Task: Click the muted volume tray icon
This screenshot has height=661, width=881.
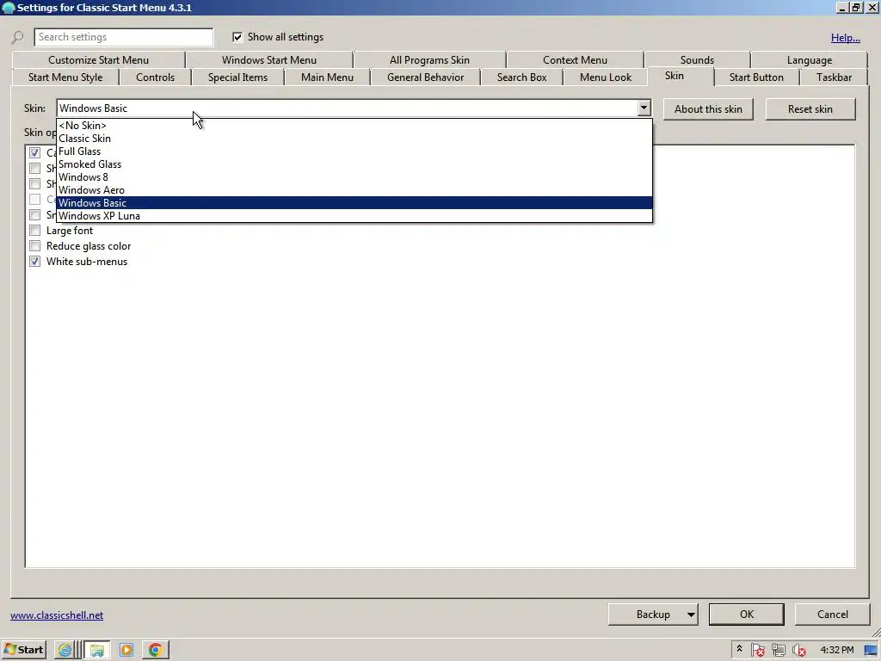Action: pyautogui.click(x=798, y=650)
